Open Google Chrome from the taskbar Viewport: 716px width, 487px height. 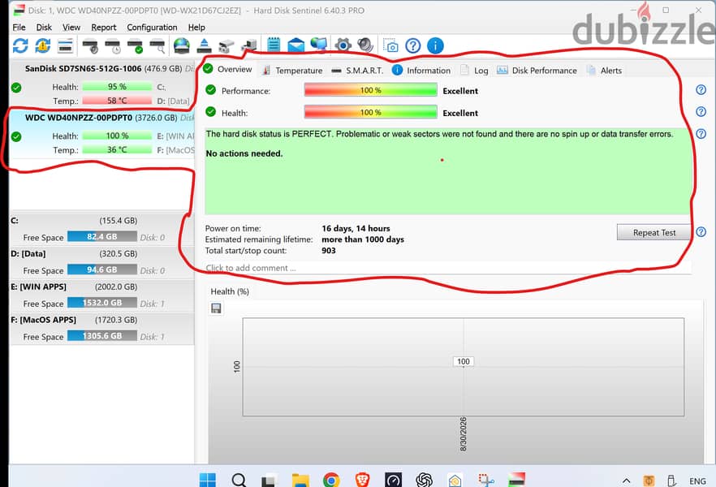pos(331,481)
